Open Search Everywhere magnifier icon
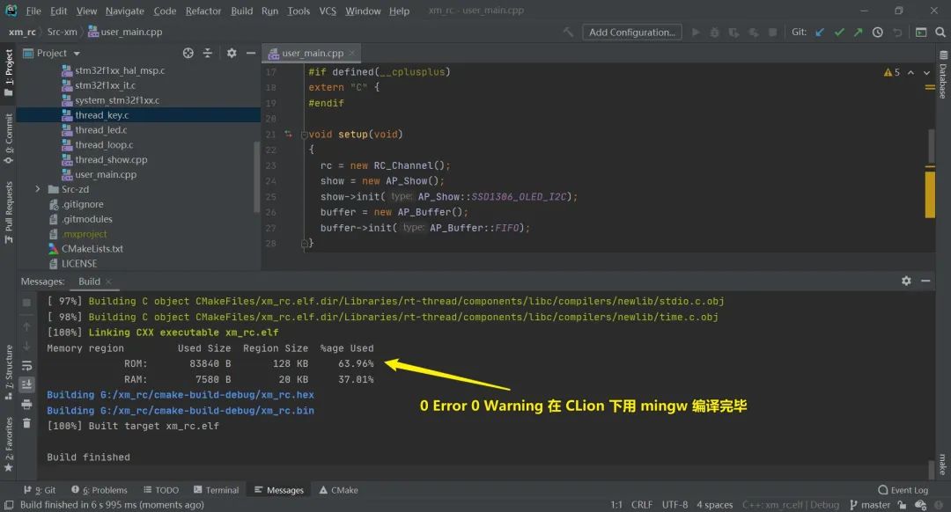 [x=940, y=33]
